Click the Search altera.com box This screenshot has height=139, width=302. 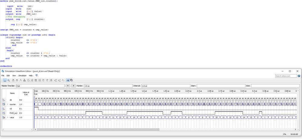[x=286, y=76]
